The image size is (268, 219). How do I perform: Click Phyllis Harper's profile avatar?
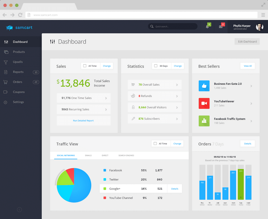pyautogui.click(x=259, y=27)
